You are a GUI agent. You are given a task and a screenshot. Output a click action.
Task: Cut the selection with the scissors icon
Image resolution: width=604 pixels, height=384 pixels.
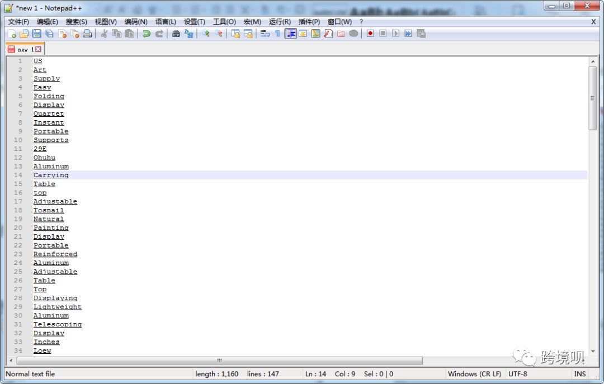(x=104, y=34)
